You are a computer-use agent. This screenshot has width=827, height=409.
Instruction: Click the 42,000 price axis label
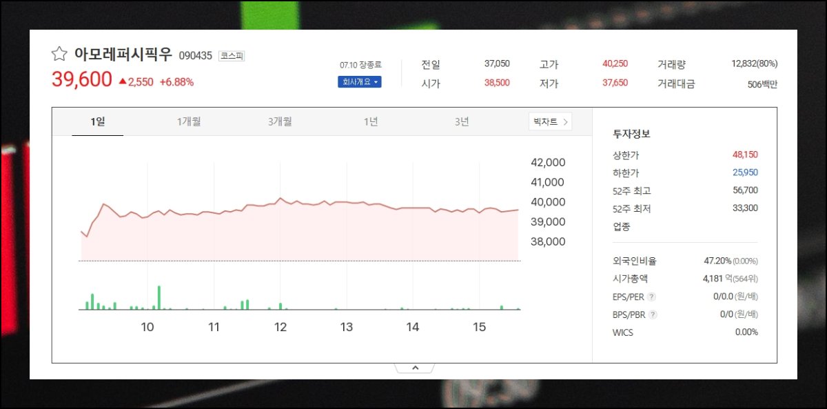coord(548,163)
